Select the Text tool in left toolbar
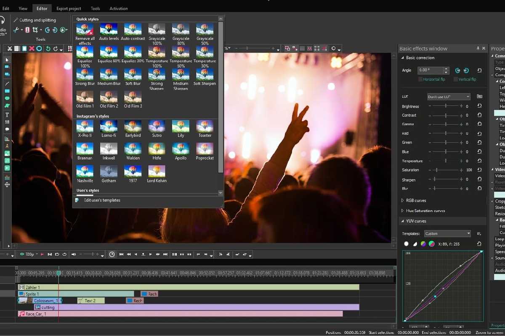Image resolution: width=505 pixels, height=336 pixels. click(x=7, y=115)
